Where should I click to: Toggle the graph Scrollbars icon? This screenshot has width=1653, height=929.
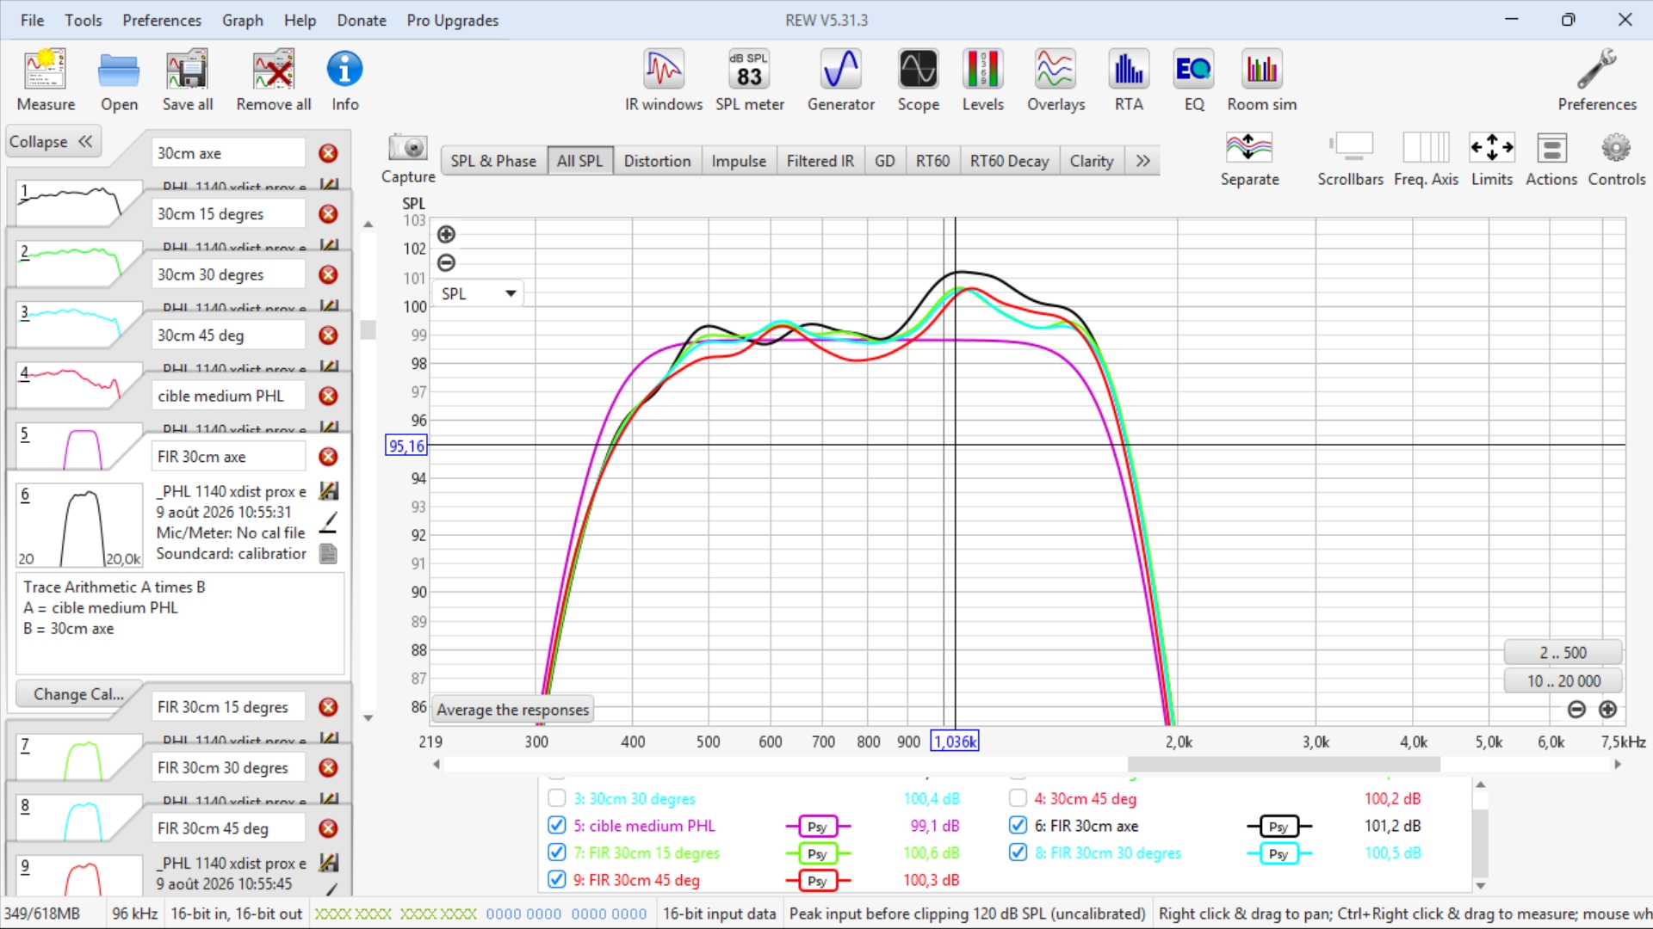click(1350, 160)
